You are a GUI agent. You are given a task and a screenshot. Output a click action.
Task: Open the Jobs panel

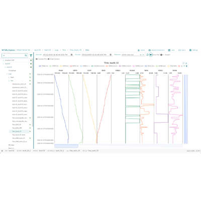(x=171, y=50)
